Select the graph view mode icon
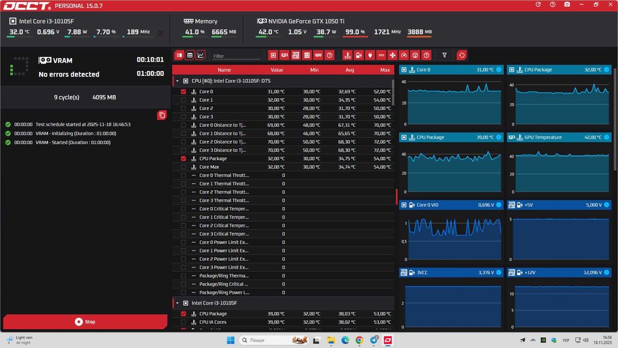The height and width of the screenshot is (348, 618). pyautogui.click(x=201, y=56)
